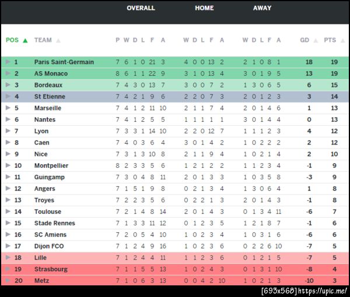Expand row details for Lyon
The image size is (350, 297).
[8, 131]
